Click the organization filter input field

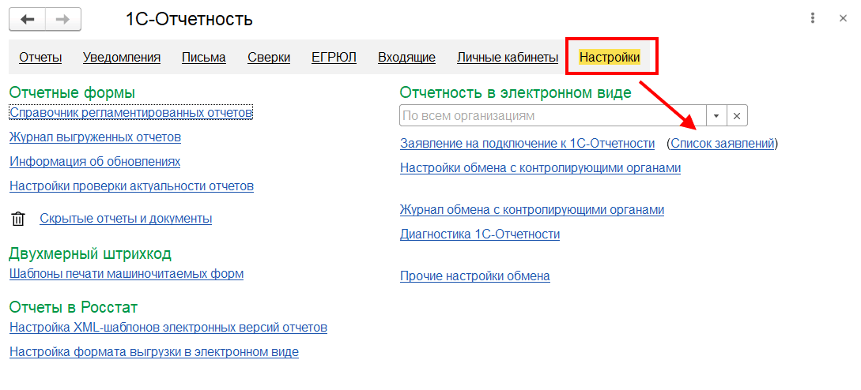552,116
